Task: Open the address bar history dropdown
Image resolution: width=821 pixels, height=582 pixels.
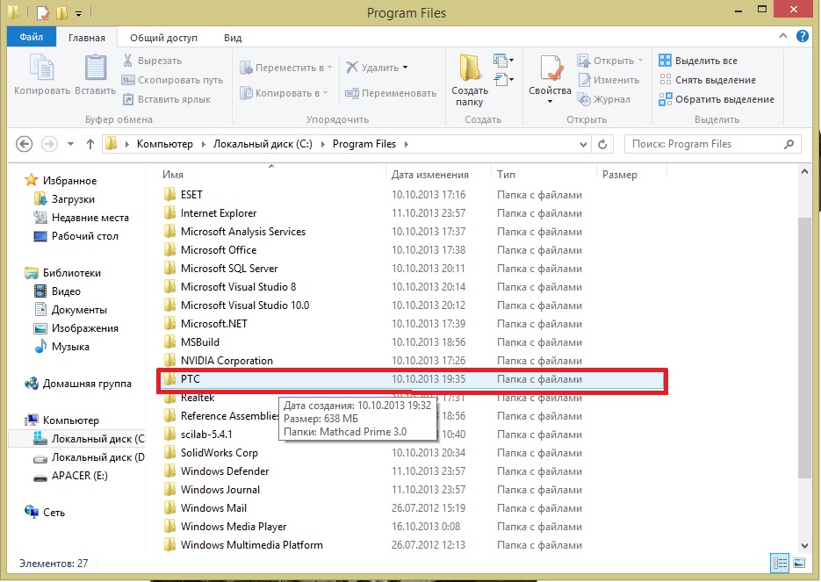Action: [x=583, y=145]
